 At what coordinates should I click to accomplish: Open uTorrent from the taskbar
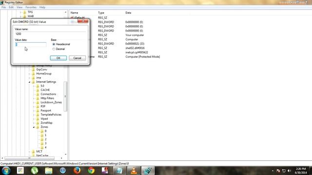(x=35, y=171)
